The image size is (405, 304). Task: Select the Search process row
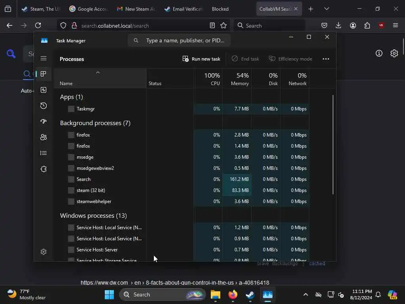pos(182,179)
